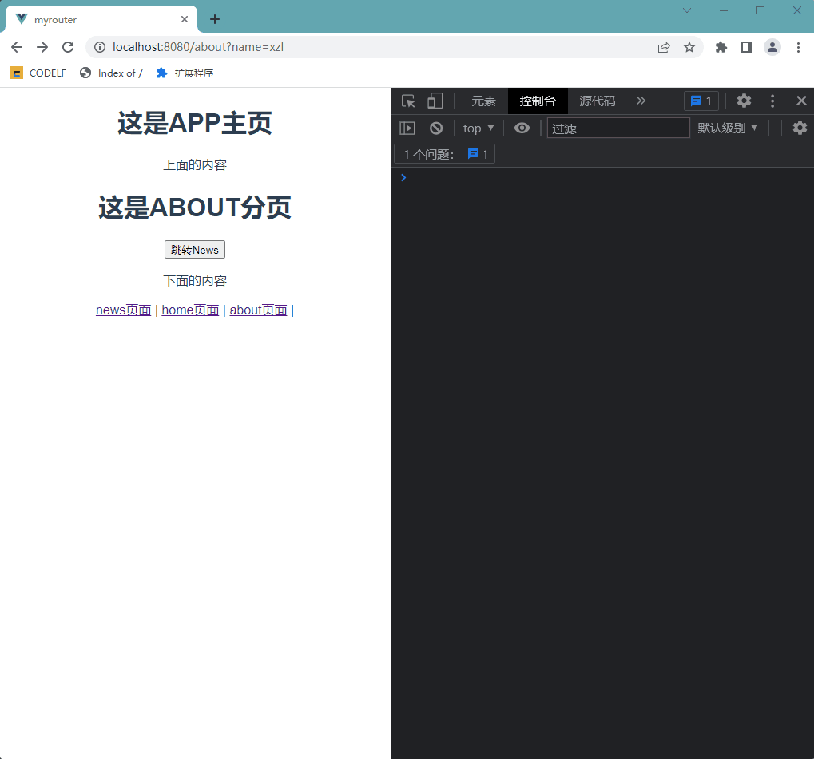The width and height of the screenshot is (814, 759).
Task: Click the address bar URL
Action: tap(198, 47)
